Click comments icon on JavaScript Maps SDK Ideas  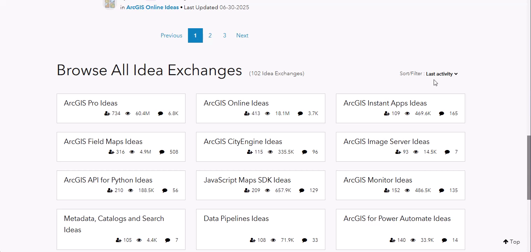pos(302,191)
